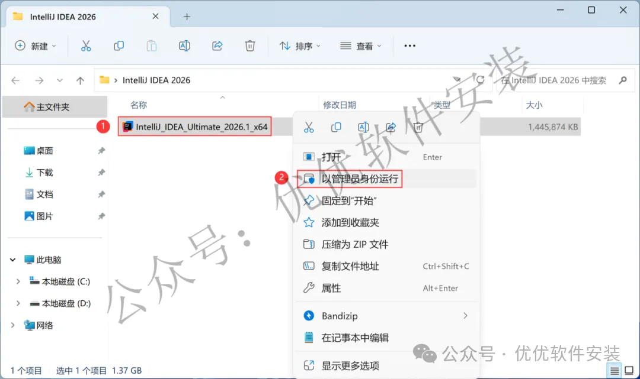Image resolution: width=640 pixels, height=379 pixels.
Task: Choose 打开 in context menu
Action: click(386, 157)
